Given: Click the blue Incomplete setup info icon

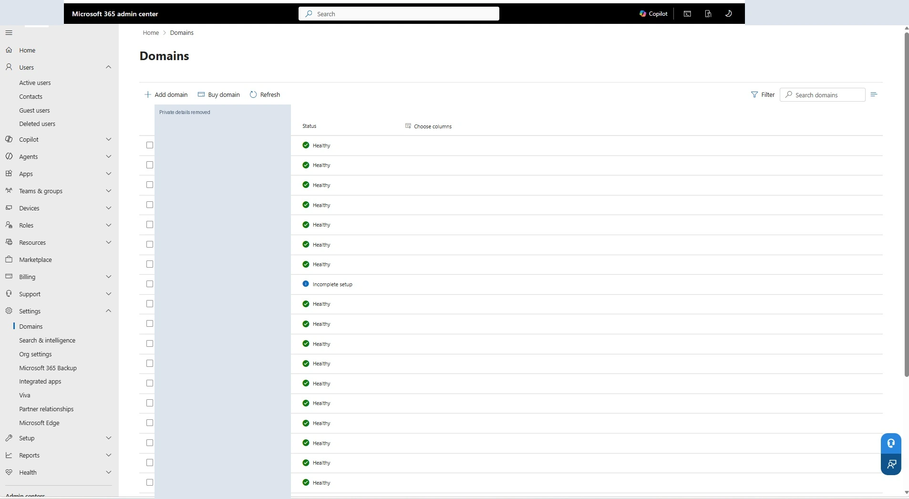Looking at the screenshot, I should point(306,284).
